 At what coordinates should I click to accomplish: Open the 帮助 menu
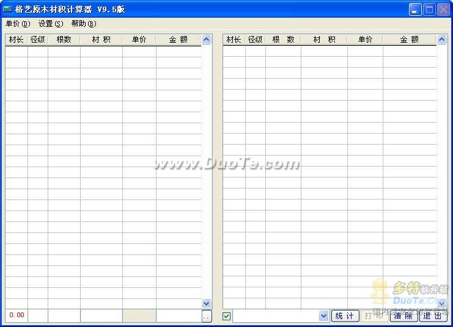[x=84, y=24]
